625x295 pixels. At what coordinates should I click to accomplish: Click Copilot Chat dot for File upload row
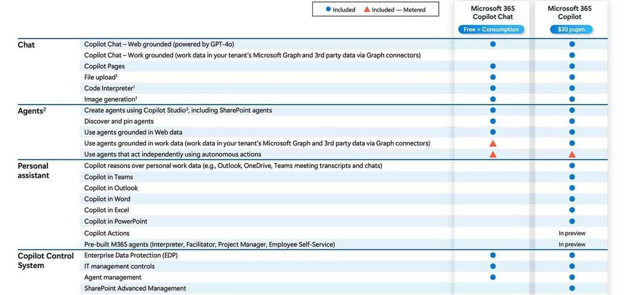pos(493,77)
